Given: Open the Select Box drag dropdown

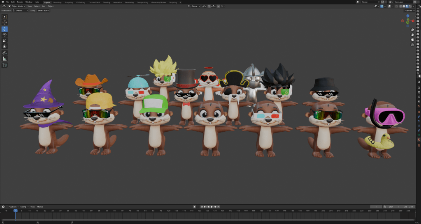Looking at the screenshot, I should pyautogui.click(x=43, y=11).
